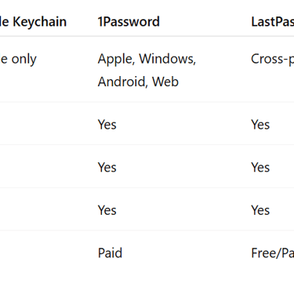294x287 pixels.
Task: Click the word Windows in platforms cell
Action: [x=167, y=59]
